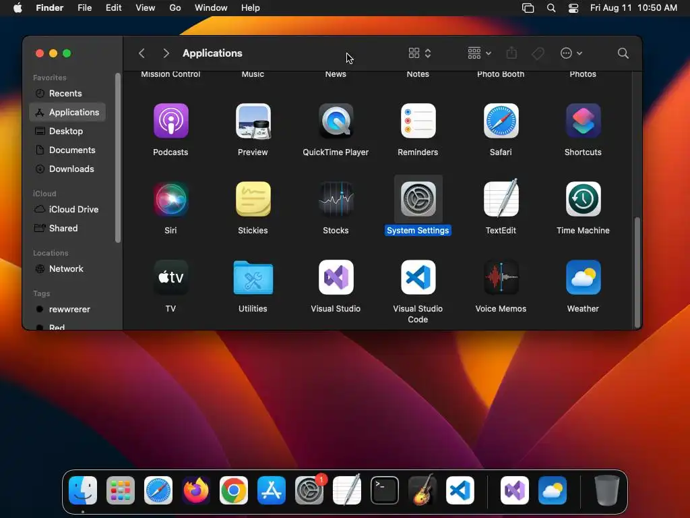690x518 pixels.
Task: Go forward in Finder navigation
Action: pos(166,53)
